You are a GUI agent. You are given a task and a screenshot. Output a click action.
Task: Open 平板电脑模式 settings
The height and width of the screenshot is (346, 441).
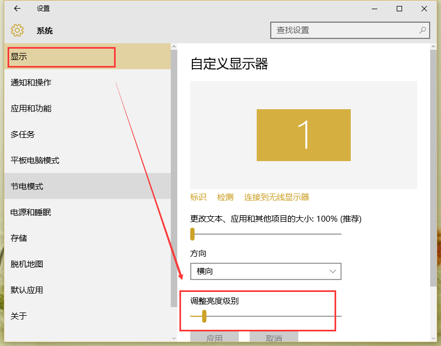click(x=88, y=161)
